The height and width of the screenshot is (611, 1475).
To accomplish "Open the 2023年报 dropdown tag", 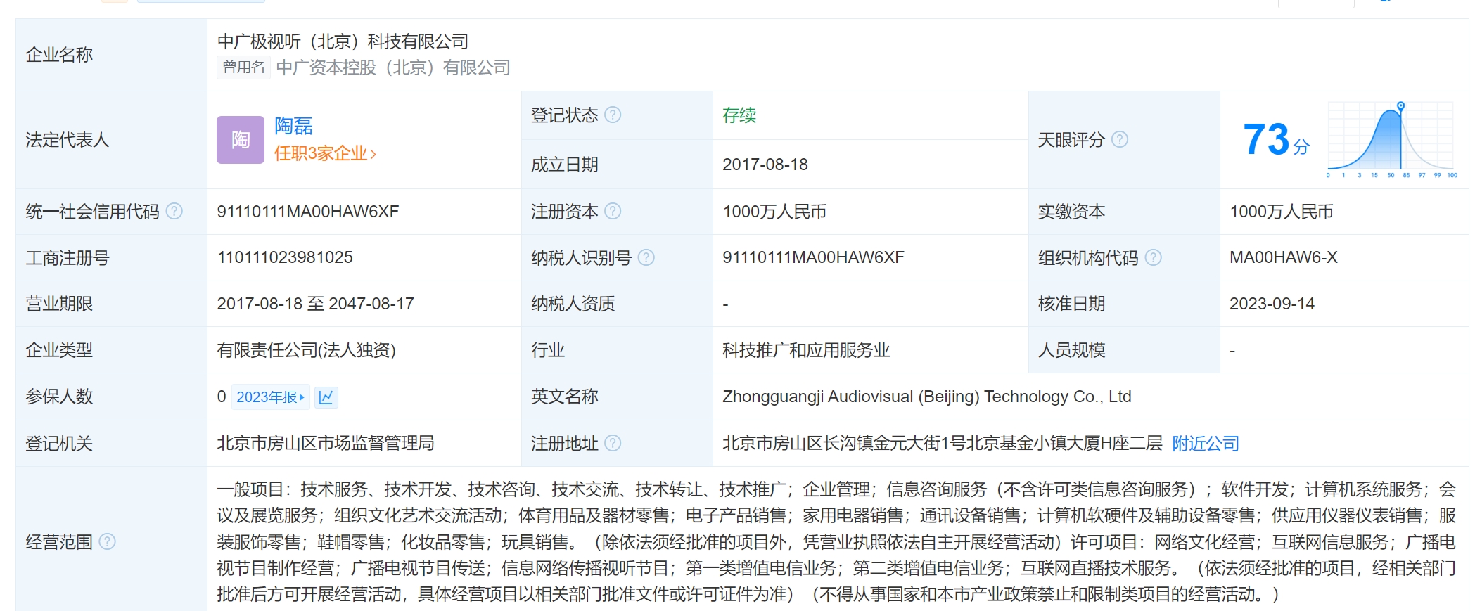I will [270, 397].
